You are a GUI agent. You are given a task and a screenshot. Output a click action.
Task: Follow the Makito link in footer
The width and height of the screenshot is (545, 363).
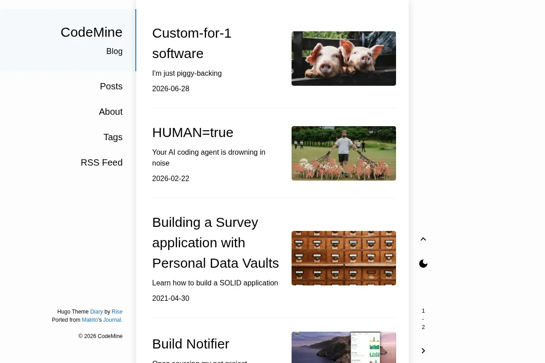click(90, 320)
